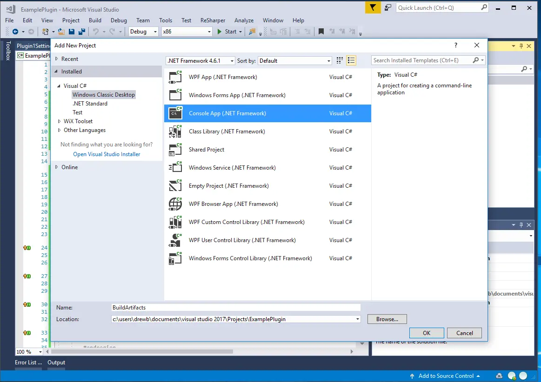Click the OK button

point(427,333)
